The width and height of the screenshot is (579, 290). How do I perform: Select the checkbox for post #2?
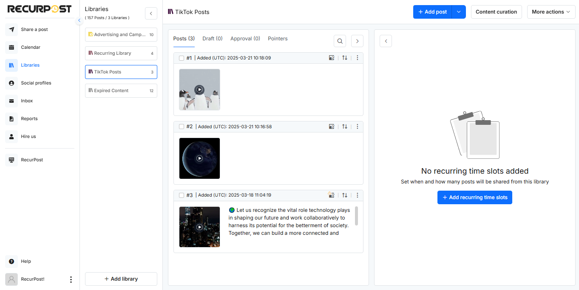[182, 127]
